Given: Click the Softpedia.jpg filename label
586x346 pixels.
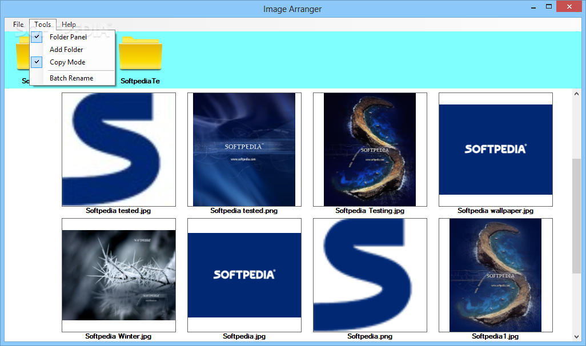Looking at the screenshot, I should click(244, 336).
